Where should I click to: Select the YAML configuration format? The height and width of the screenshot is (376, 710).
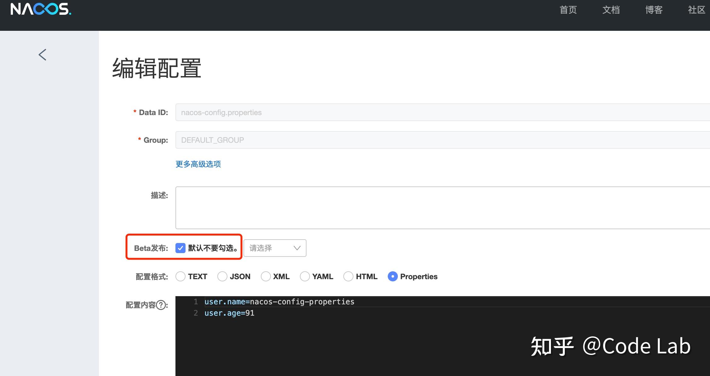[x=304, y=276]
